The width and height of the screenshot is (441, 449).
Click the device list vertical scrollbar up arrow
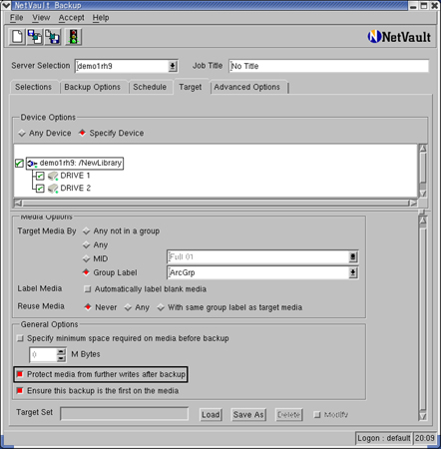coord(423,149)
